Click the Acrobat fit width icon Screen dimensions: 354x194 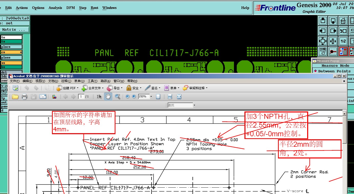(169, 97)
